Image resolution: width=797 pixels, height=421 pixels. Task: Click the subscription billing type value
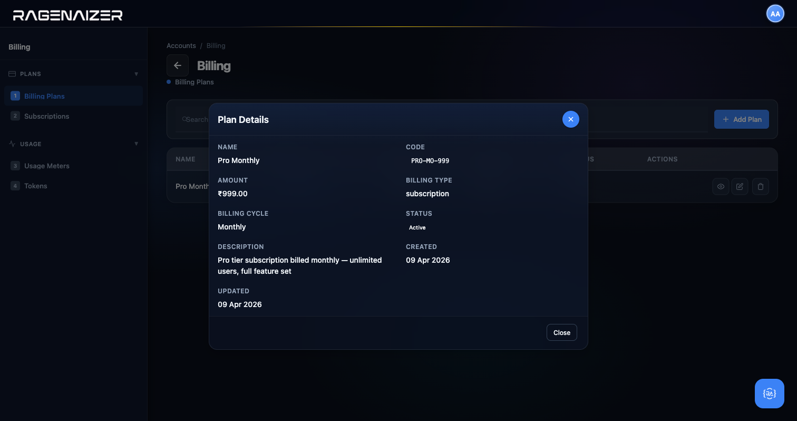(427, 194)
